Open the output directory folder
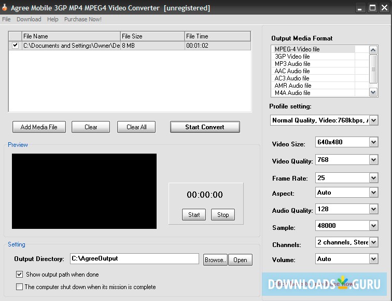This screenshot has width=392, height=301. [240, 259]
